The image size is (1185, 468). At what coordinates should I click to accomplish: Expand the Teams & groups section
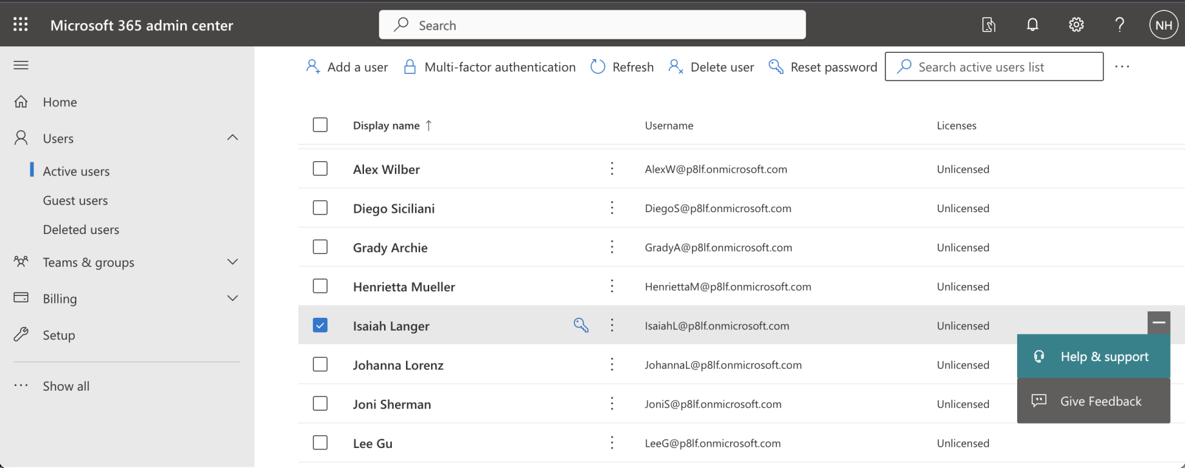point(232,262)
